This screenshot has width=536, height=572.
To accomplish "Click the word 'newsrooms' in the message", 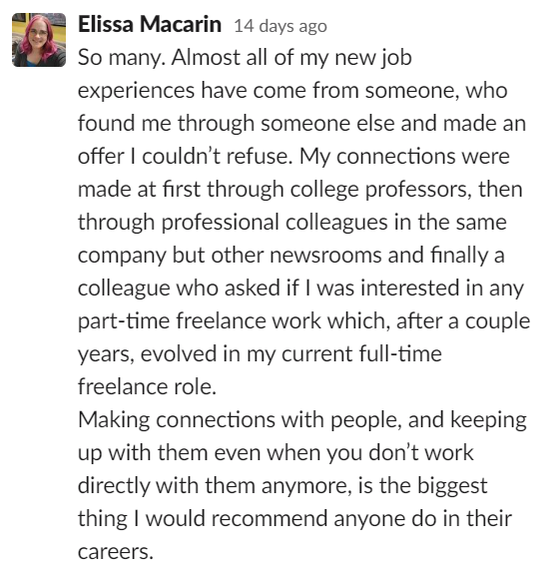I will tap(325, 255).
